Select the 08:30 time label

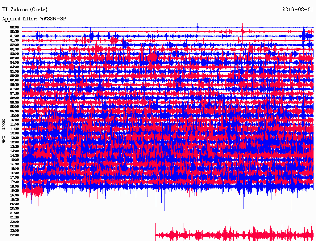[x=15, y=102]
